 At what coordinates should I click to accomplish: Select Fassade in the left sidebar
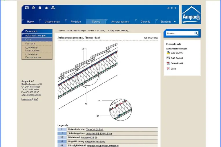(37, 43)
